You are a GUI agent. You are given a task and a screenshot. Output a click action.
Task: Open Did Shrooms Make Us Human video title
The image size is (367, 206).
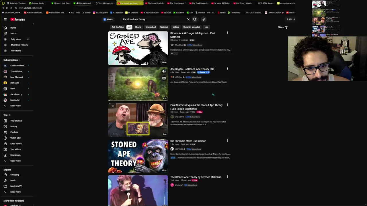click(x=188, y=141)
